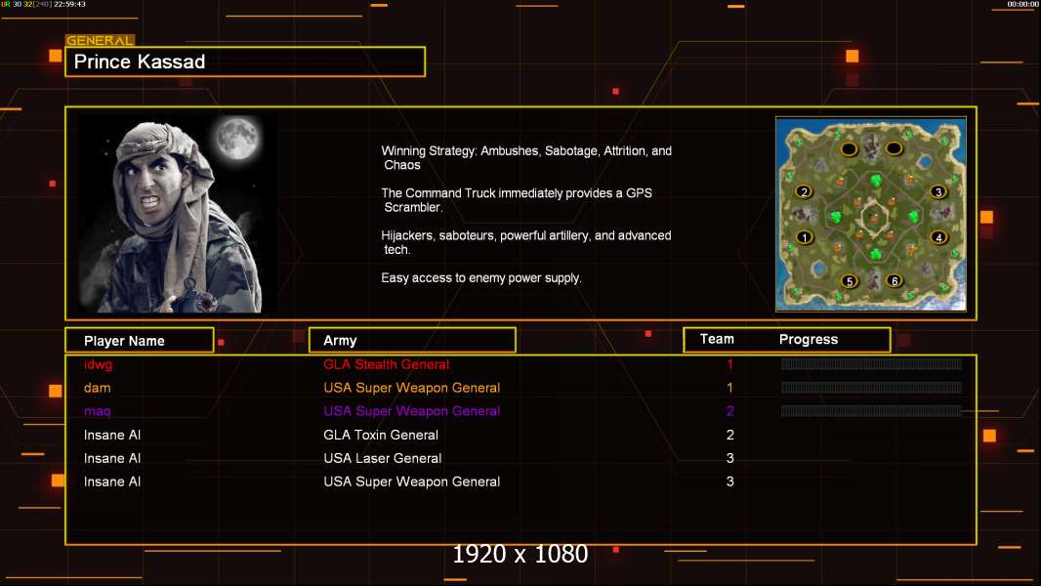Viewport: 1041px width, 586px height.
Task: Click start position 1 marker on minimap
Action: tap(805, 237)
